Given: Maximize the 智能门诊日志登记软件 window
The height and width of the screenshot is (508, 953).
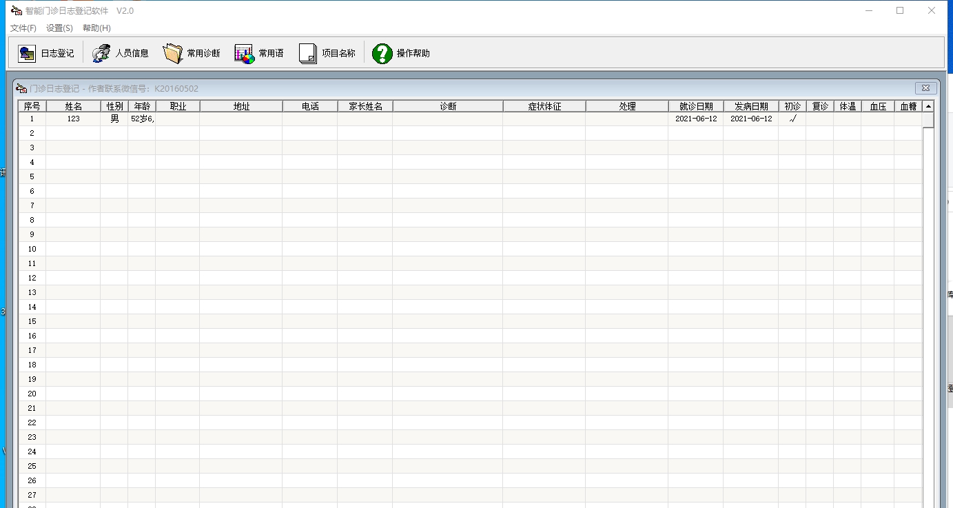Looking at the screenshot, I should (x=900, y=10).
